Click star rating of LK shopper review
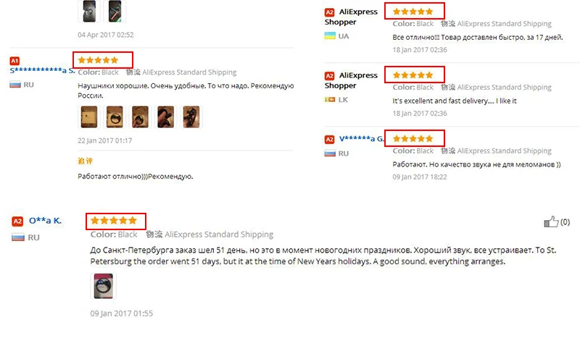The width and height of the screenshot is (580, 338). (413, 75)
